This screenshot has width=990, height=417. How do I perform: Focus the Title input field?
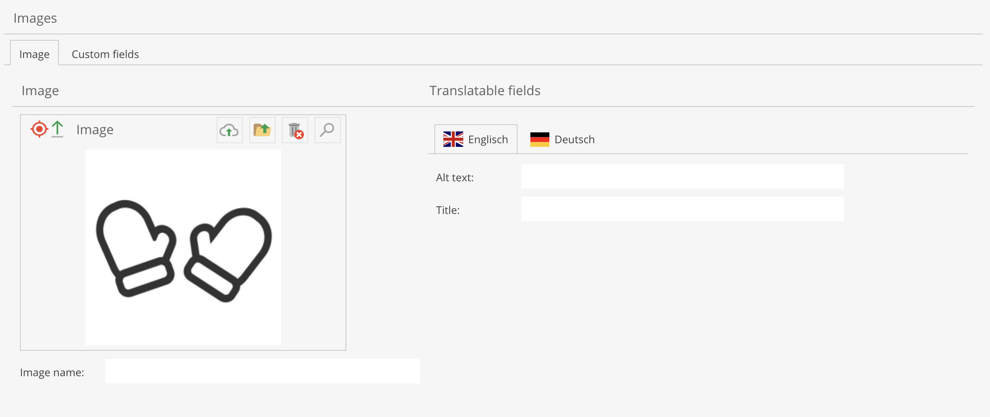click(682, 209)
